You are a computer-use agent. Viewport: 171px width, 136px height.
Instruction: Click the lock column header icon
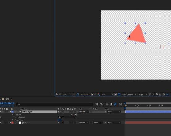tap(7, 109)
